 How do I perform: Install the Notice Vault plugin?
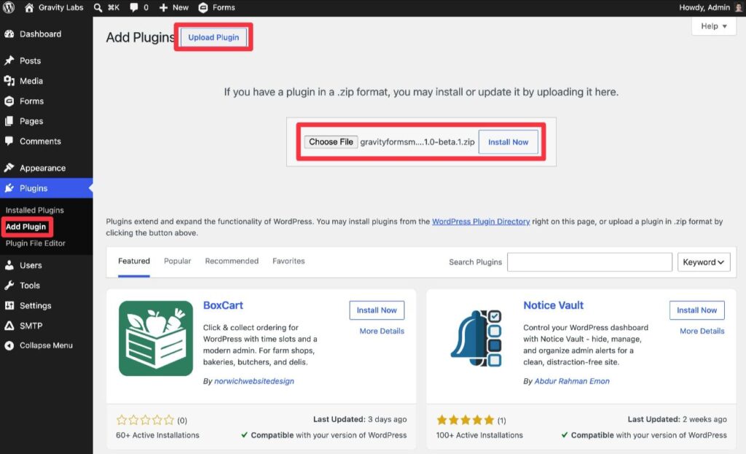[x=697, y=310]
